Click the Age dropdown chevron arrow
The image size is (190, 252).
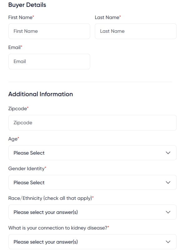[168, 153]
